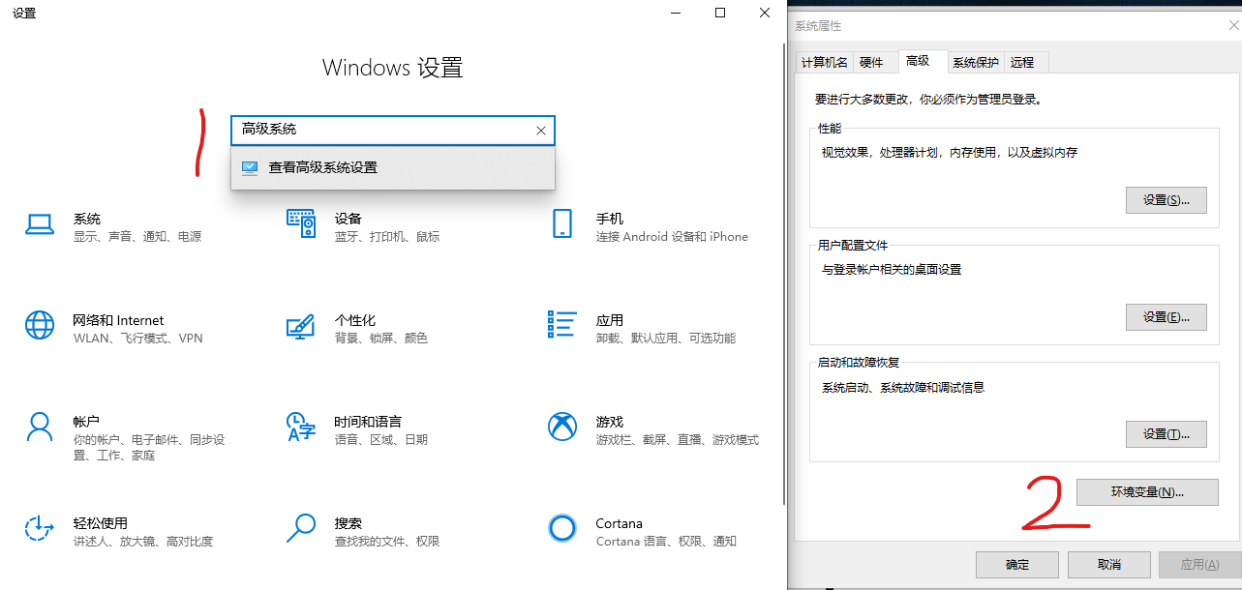This screenshot has height=590, width=1242.
Task: Click the Search magnifier icon
Action: 301,528
